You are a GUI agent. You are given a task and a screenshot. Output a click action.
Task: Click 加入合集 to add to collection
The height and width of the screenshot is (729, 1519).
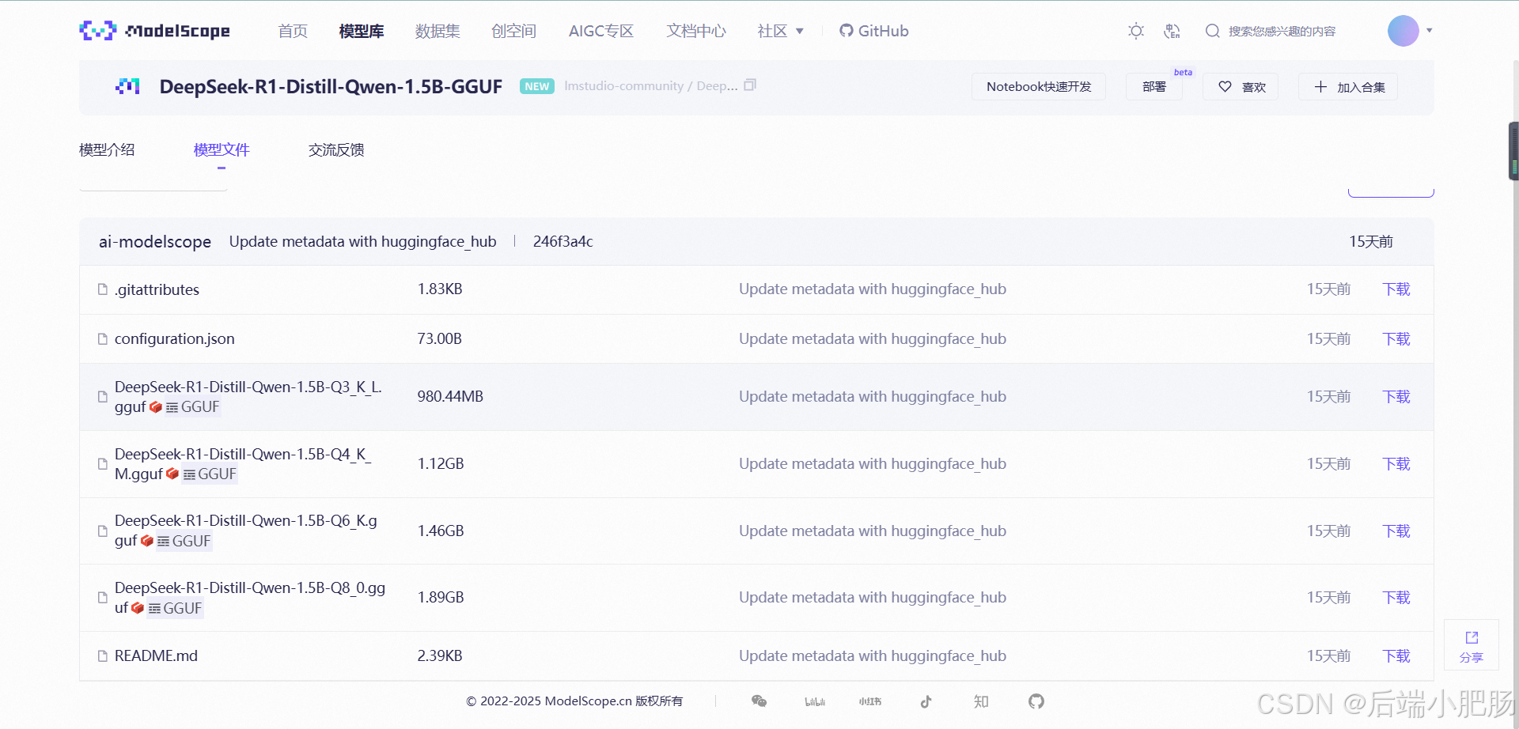point(1348,87)
